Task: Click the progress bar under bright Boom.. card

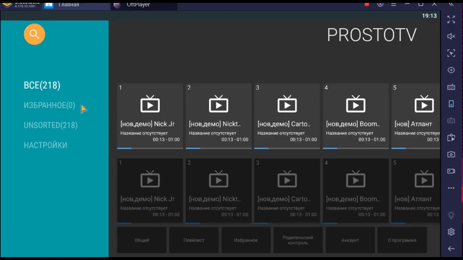Action: 356,148
